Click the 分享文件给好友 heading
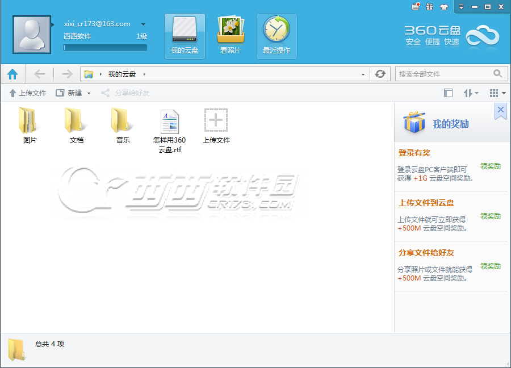The width and height of the screenshot is (511, 368). (x=426, y=253)
